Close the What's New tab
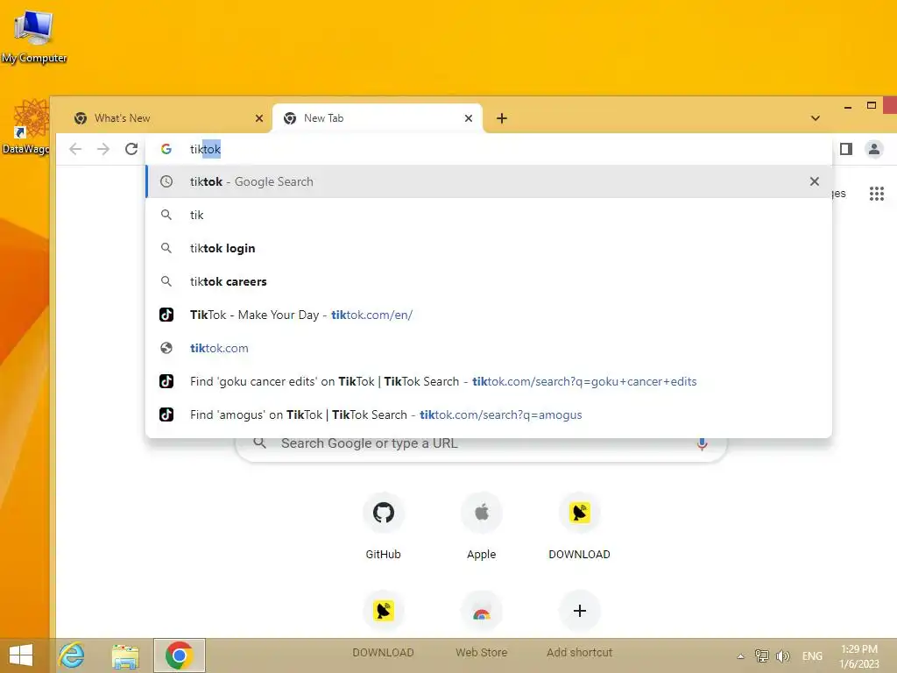Screen dimensions: 897x673 [x=259, y=118]
